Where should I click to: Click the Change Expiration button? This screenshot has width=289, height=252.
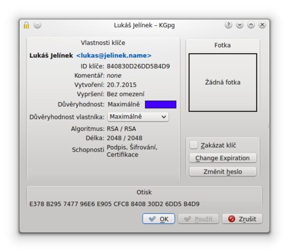pos(223,158)
